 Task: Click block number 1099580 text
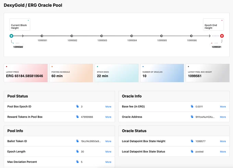click(18, 47)
